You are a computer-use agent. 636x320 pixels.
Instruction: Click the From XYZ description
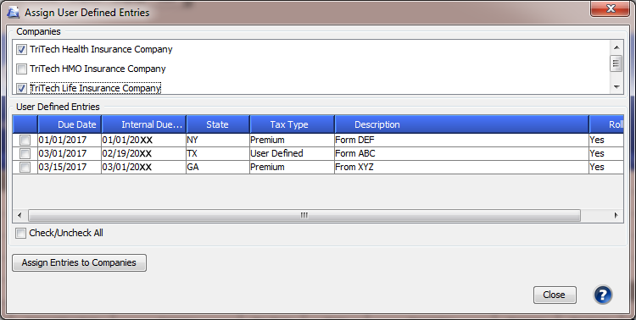[x=461, y=167]
